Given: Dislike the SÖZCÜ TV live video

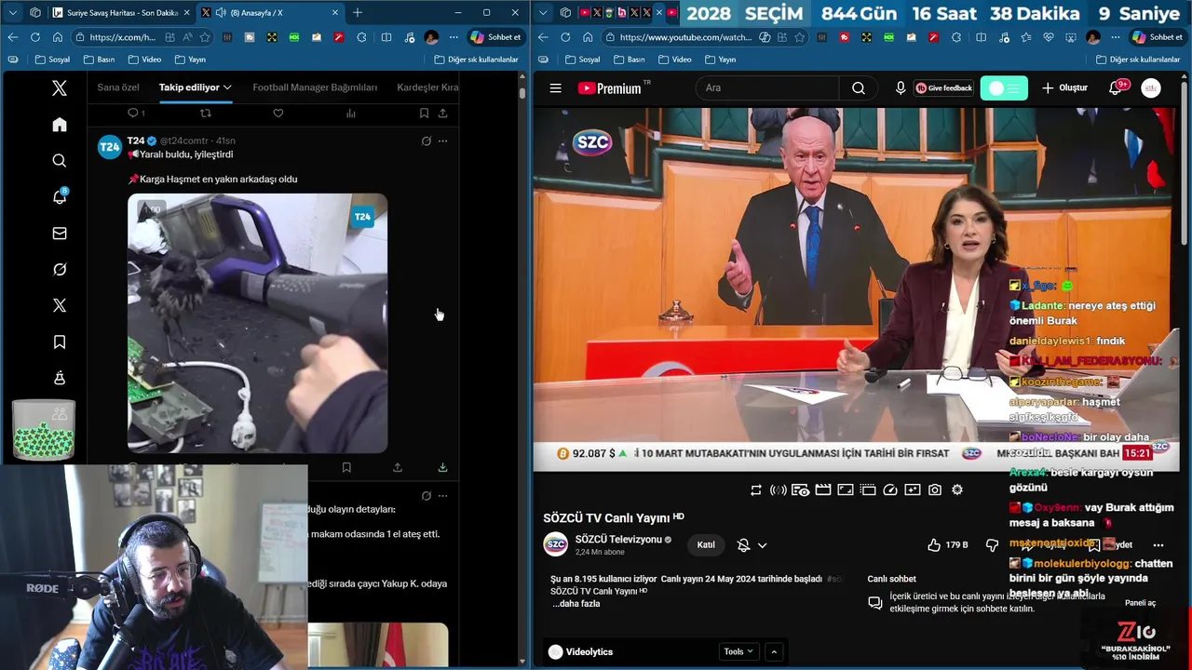Looking at the screenshot, I should pyautogui.click(x=992, y=544).
